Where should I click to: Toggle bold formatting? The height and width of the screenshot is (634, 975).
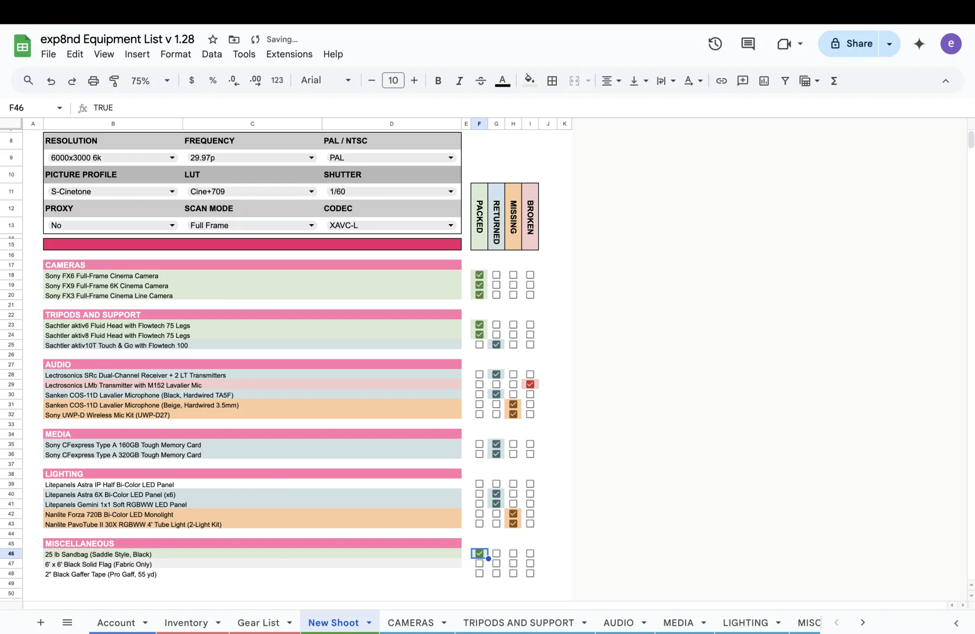[438, 81]
